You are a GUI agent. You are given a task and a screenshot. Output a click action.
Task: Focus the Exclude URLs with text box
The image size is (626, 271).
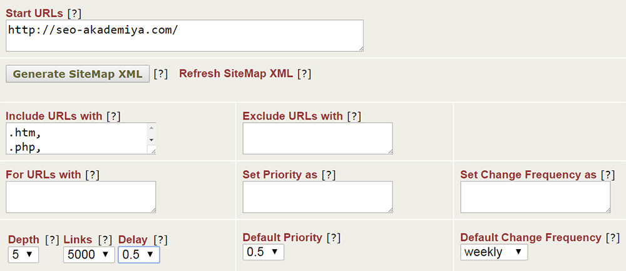pyautogui.click(x=317, y=138)
